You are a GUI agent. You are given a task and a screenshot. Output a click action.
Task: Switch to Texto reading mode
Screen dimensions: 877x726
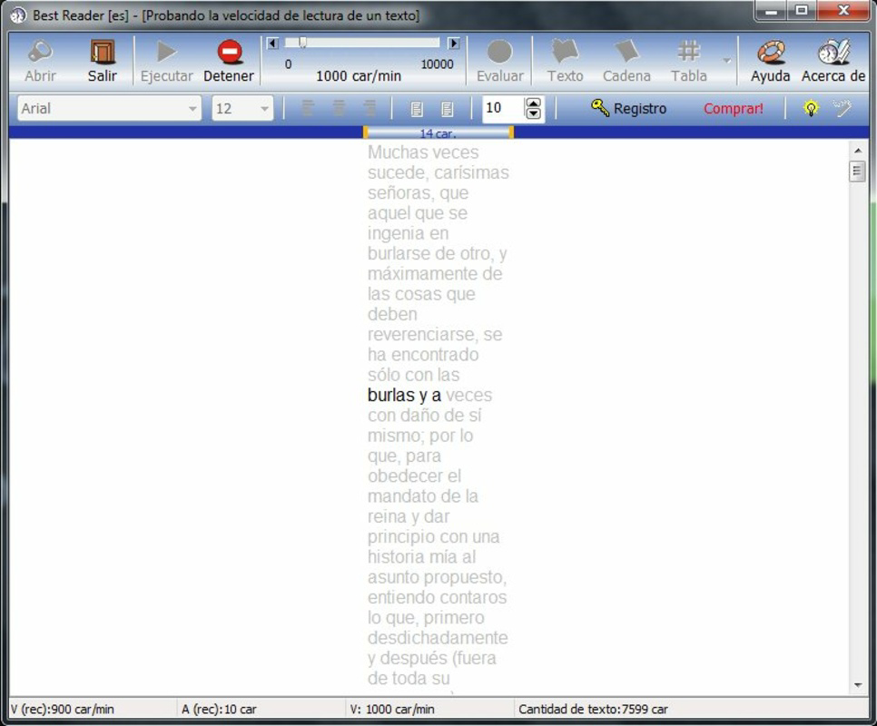[x=565, y=61]
